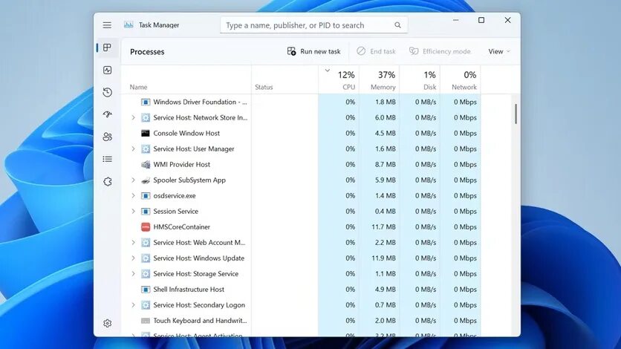Viewport: 621px width, 349px height.
Task: Click the Windows Driver Foundation process icon
Action: pyautogui.click(x=146, y=102)
